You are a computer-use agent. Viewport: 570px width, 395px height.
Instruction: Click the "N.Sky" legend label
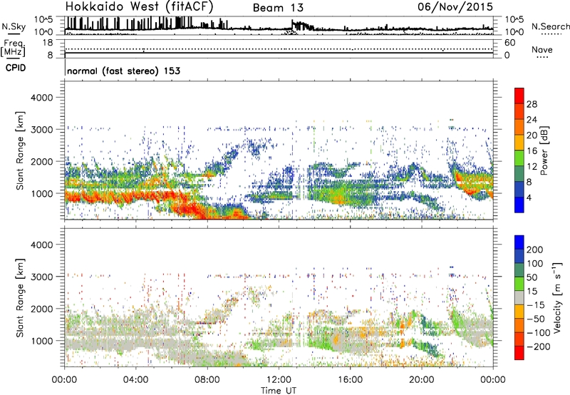coord(14,26)
